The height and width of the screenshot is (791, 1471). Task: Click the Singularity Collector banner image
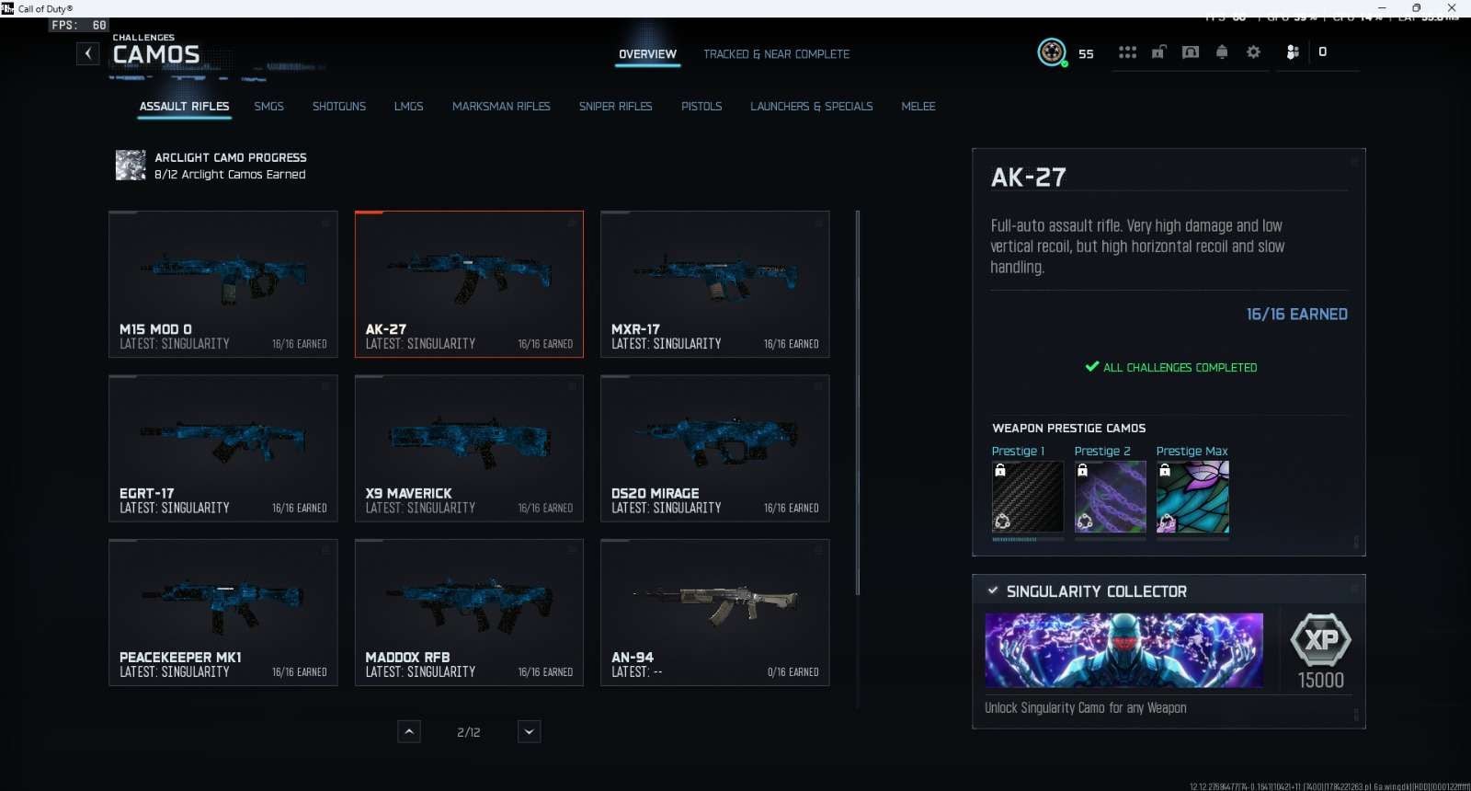pyautogui.click(x=1123, y=650)
